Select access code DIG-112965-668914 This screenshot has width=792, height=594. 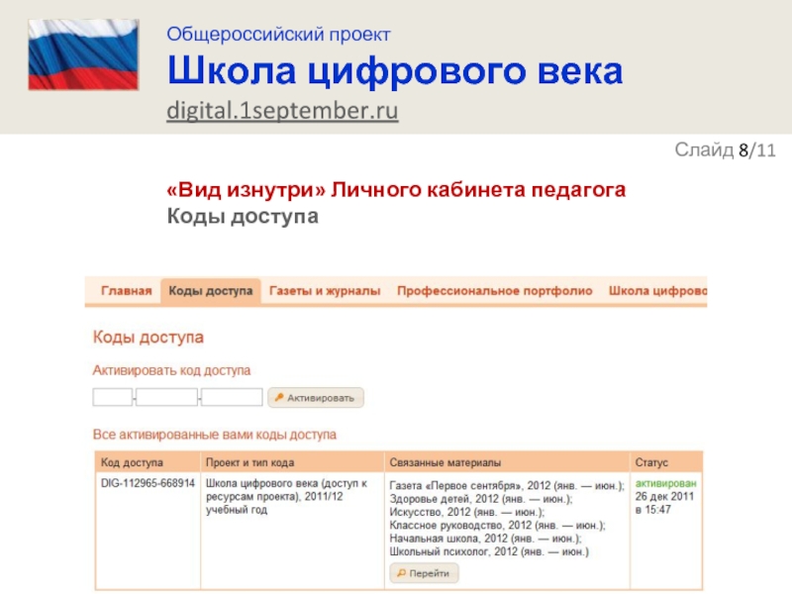pos(148,483)
